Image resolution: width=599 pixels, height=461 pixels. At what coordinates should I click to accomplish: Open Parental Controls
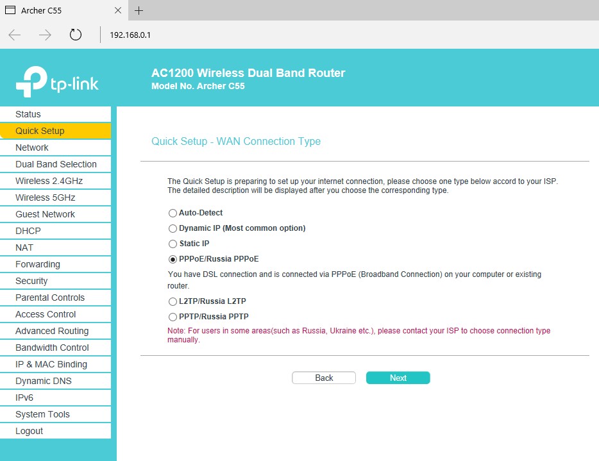(55, 298)
